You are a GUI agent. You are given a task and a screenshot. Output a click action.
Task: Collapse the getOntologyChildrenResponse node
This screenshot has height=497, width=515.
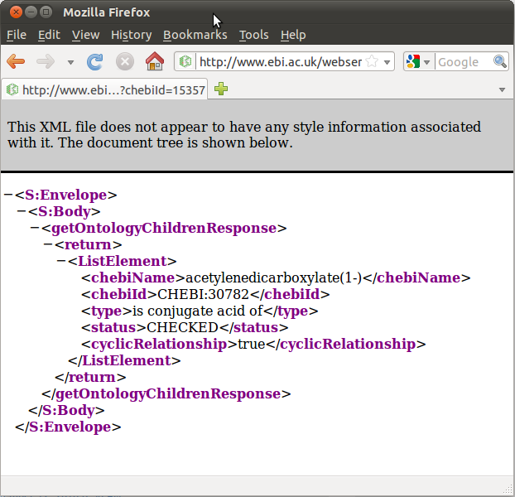click(35, 229)
